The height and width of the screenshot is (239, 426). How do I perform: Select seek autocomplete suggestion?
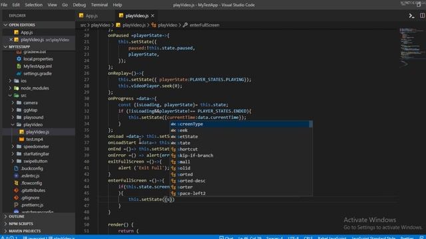[241, 130]
